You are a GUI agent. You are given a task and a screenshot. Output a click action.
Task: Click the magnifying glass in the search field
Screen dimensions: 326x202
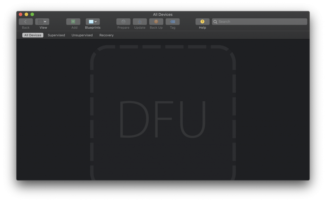point(215,21)
